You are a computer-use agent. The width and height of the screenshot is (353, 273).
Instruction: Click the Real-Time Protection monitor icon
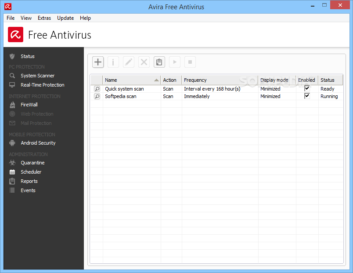[12, 85]
